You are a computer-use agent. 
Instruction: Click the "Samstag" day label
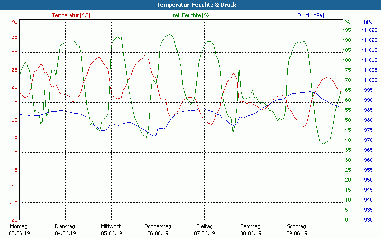pos(251,226)
